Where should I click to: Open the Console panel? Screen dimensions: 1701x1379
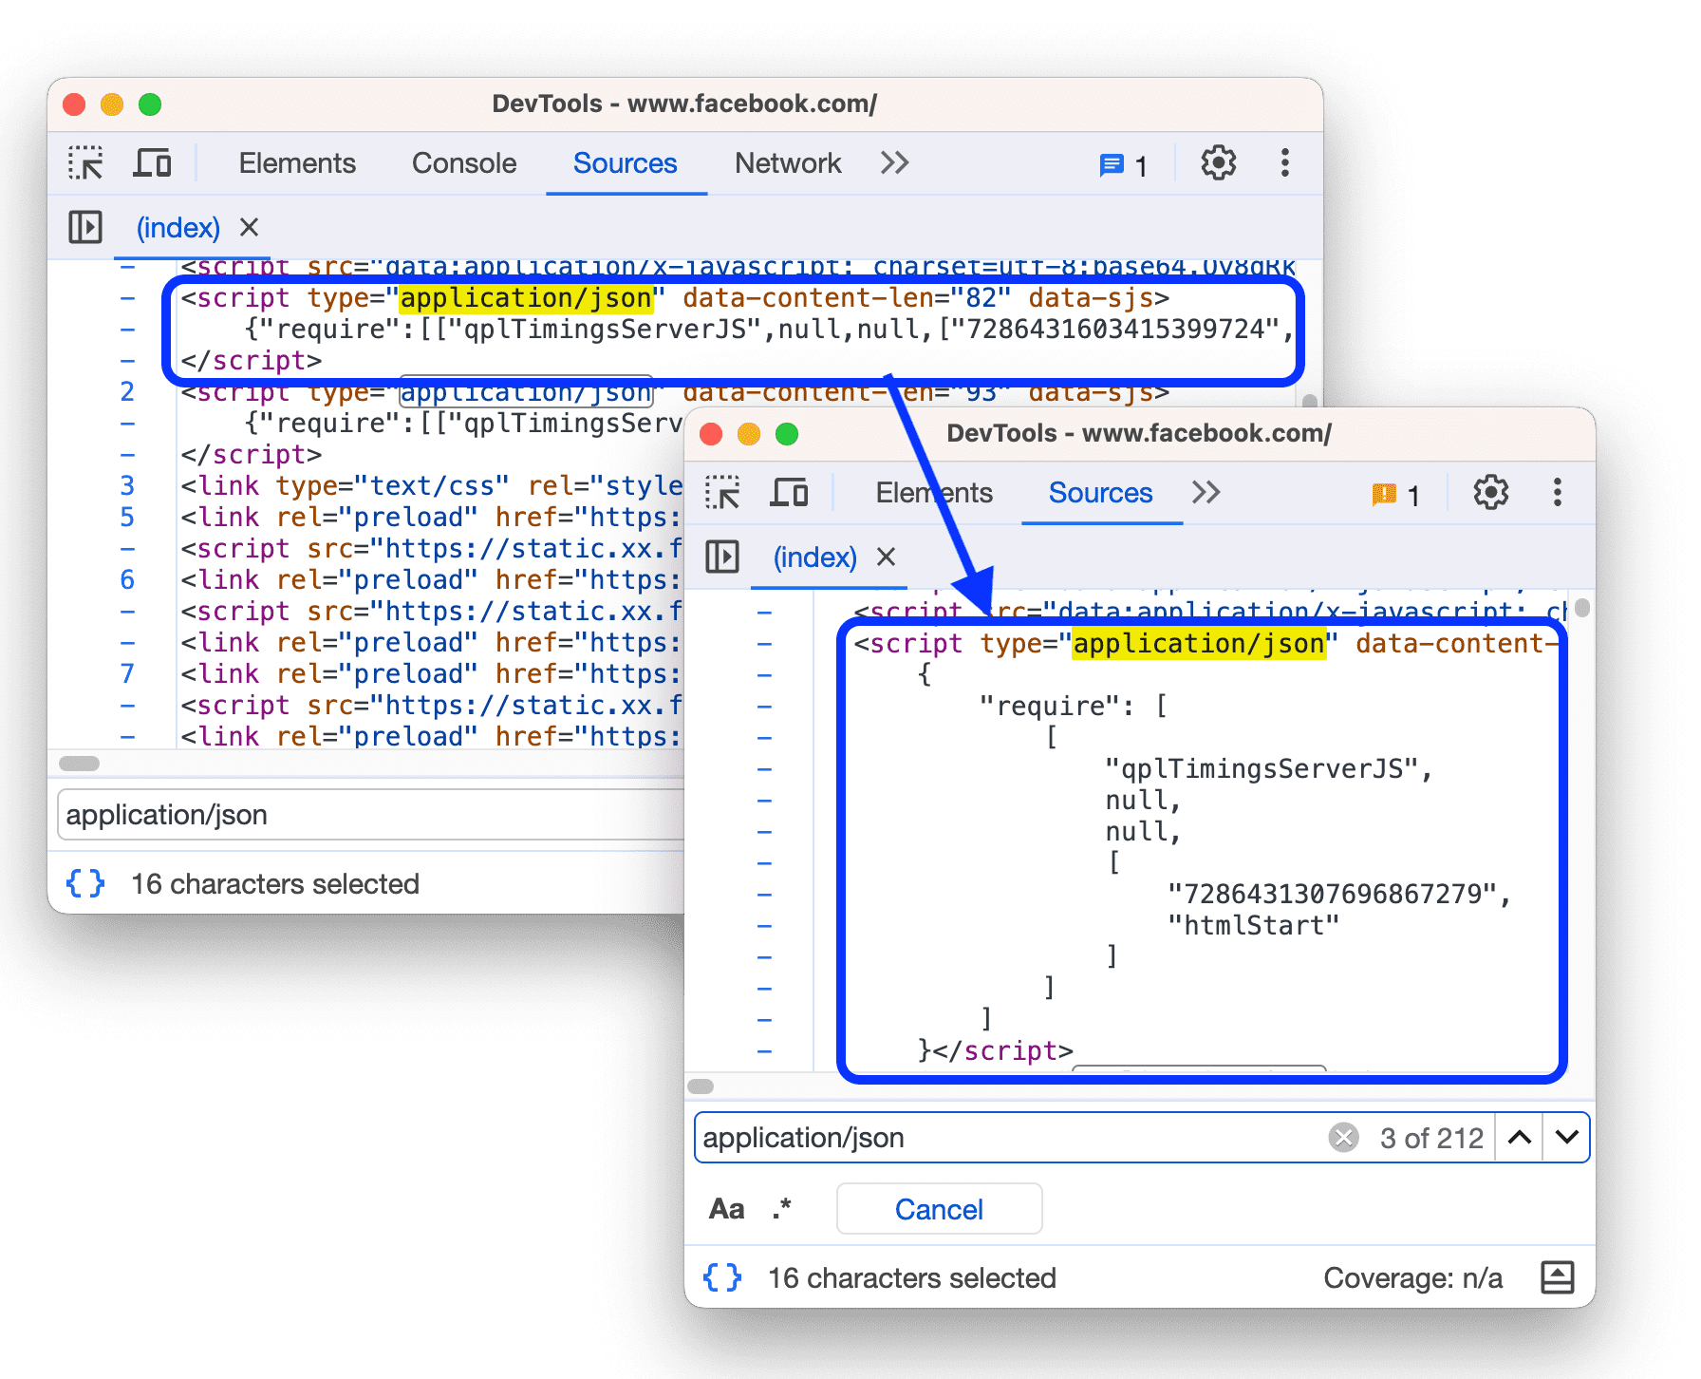point(463,162)
